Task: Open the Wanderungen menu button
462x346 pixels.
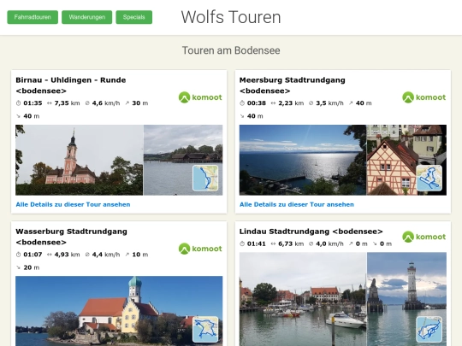Action: (x=87, y=17)
